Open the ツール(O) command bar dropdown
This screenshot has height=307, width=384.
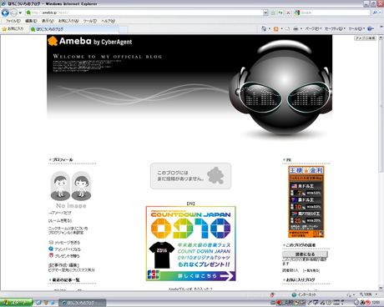[x=356, y=28]
